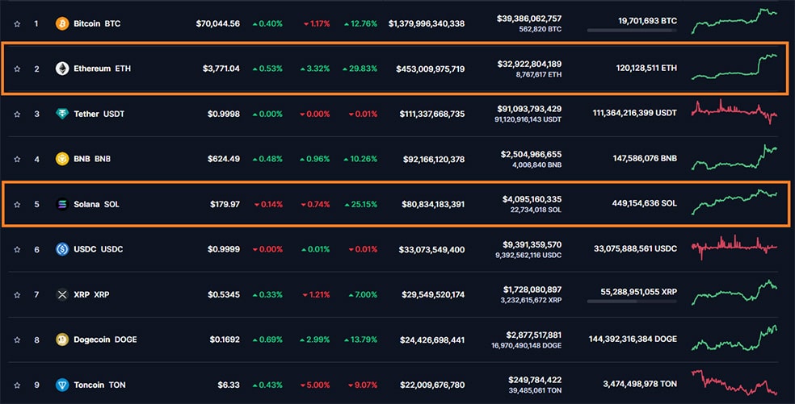Click the Solana logo icon

pyautogui.click(x=62, y=205)
